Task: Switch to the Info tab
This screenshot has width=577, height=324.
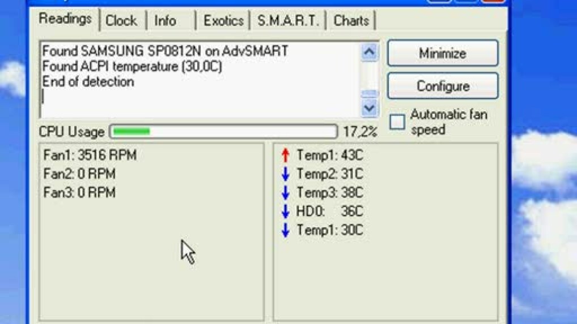Action: pos(165,21)
